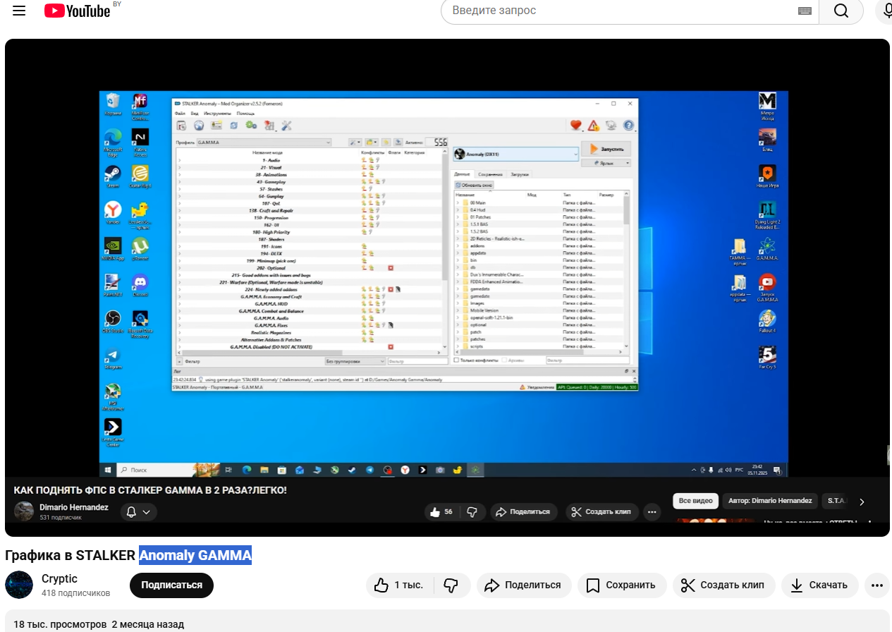Open the on-screen keyboard in the search box
Image resolution: width=892 pixels, height=632 pixels.
point(805,11)
